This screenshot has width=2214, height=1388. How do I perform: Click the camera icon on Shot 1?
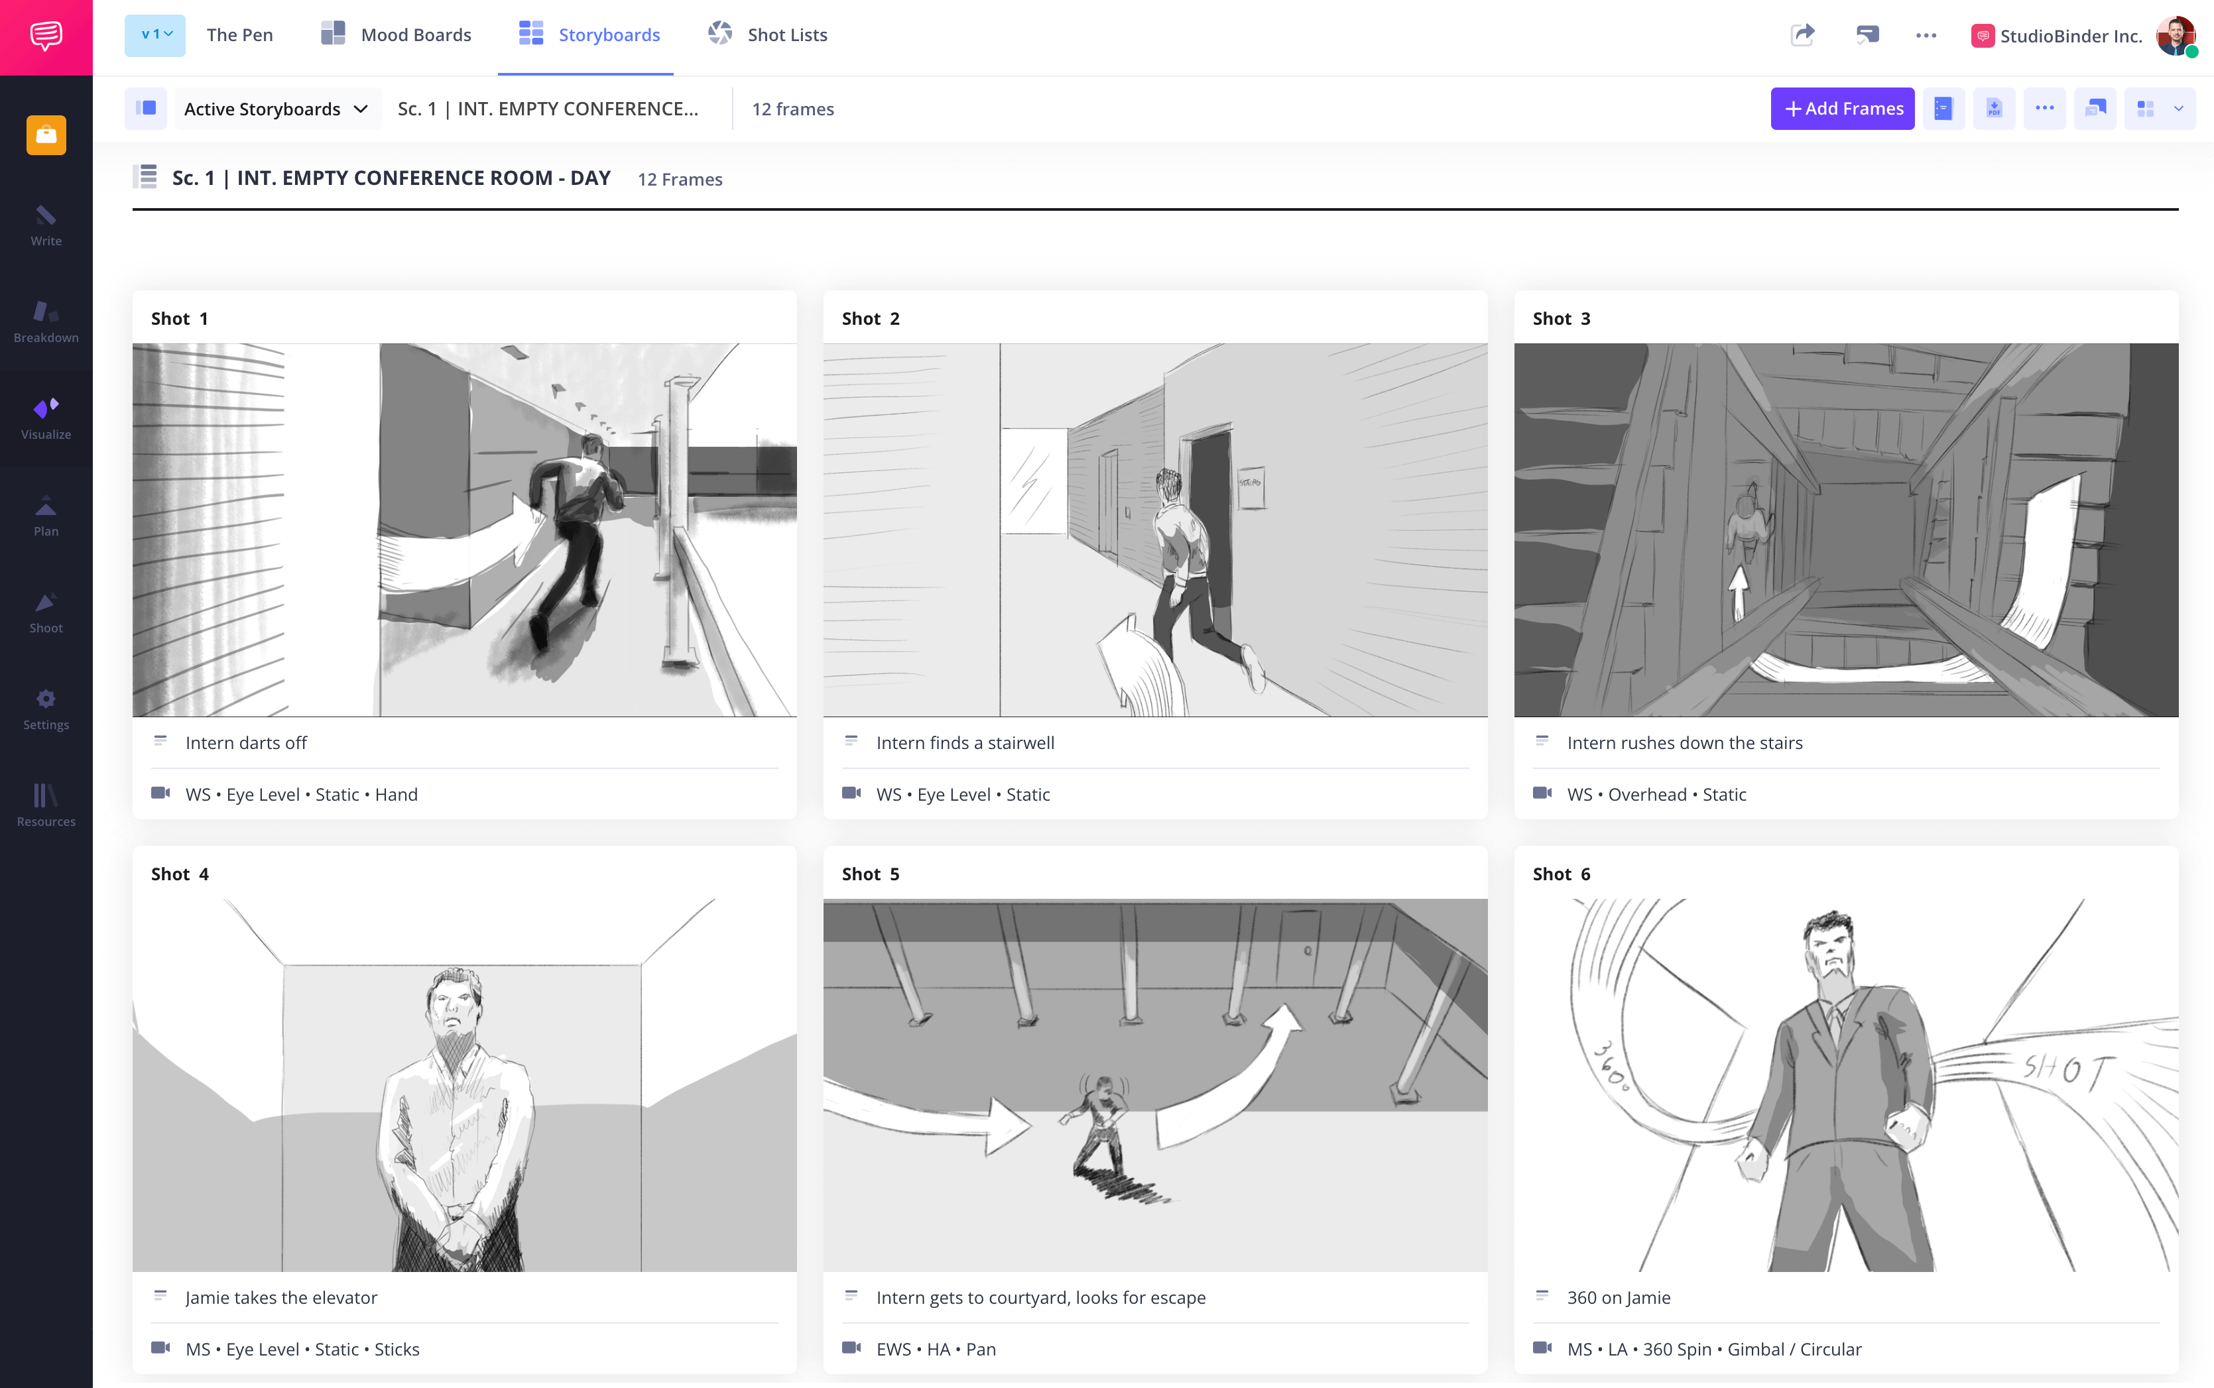point(162,793)
